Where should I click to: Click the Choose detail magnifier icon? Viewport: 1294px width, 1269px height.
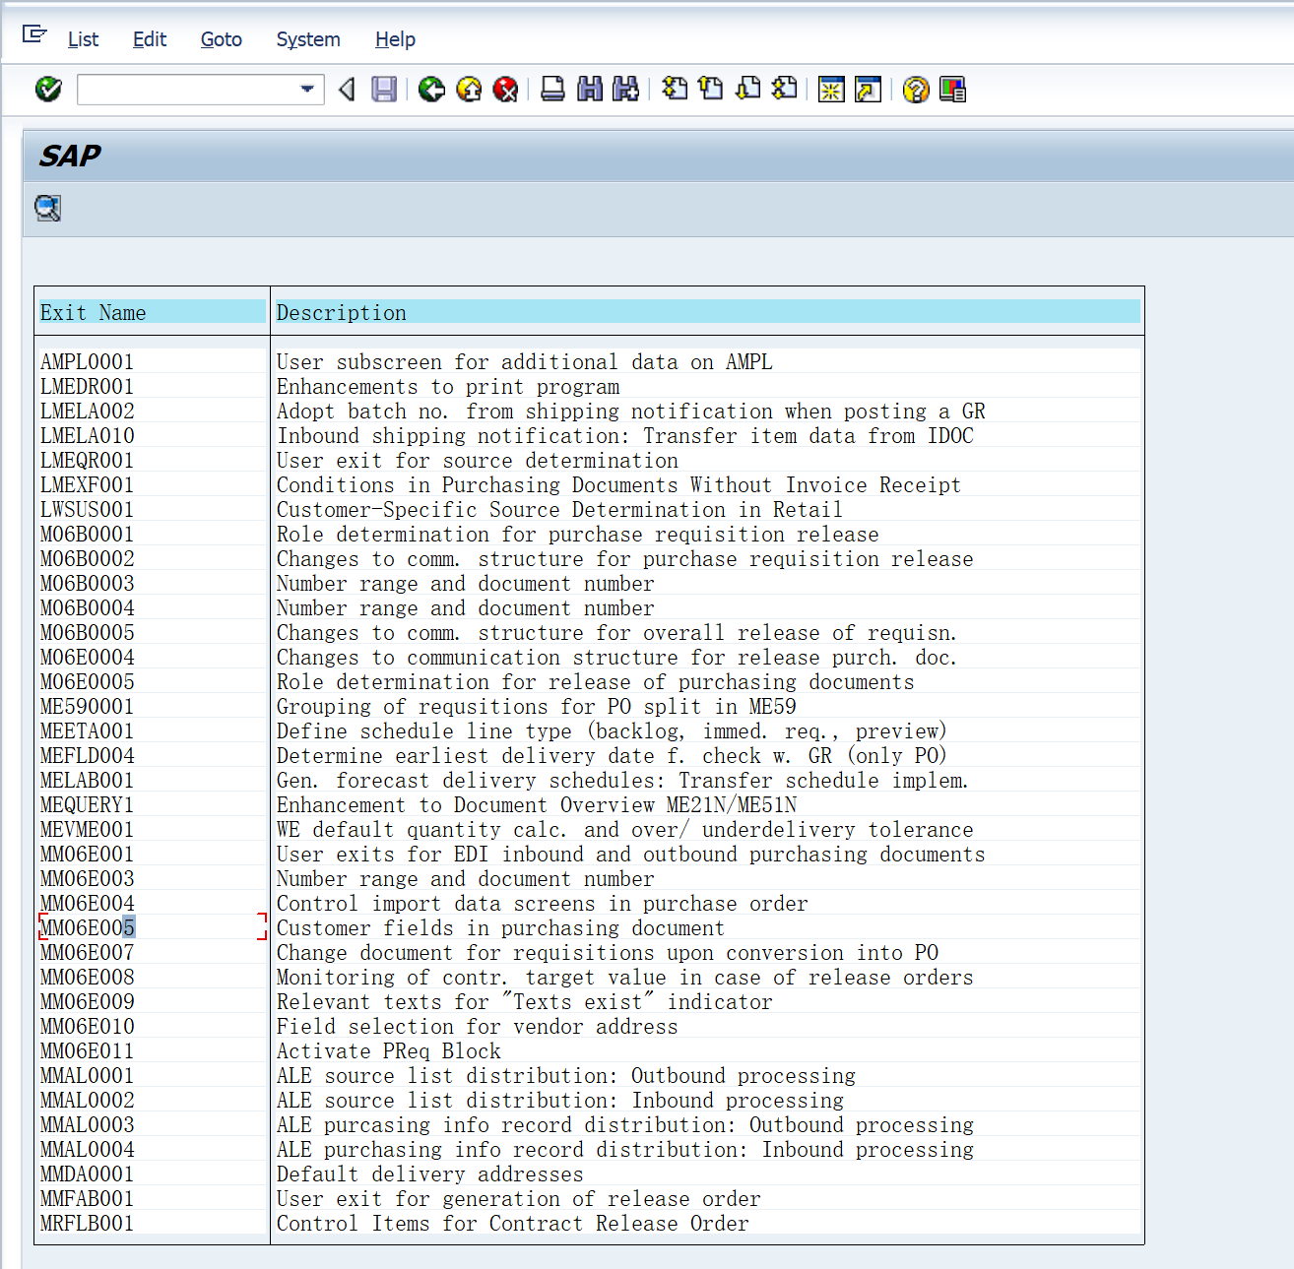48,208
